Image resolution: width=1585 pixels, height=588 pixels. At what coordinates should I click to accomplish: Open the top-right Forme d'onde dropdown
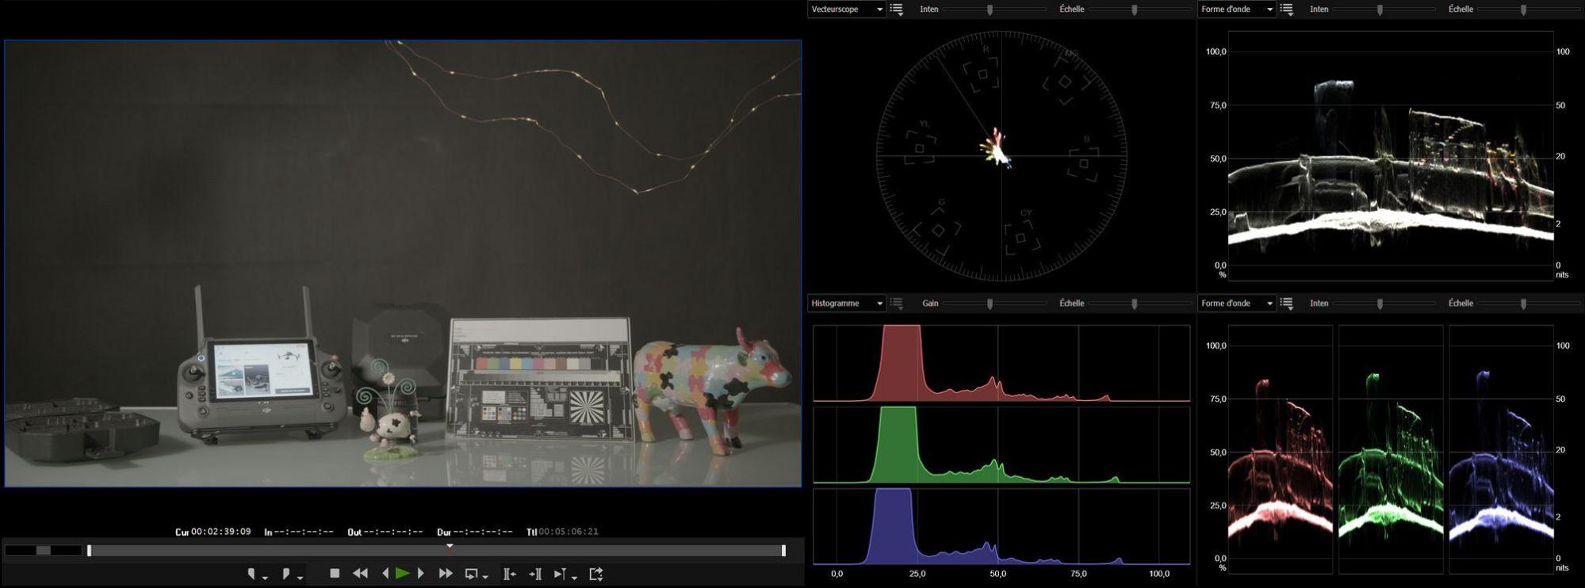click(1236, 10)
